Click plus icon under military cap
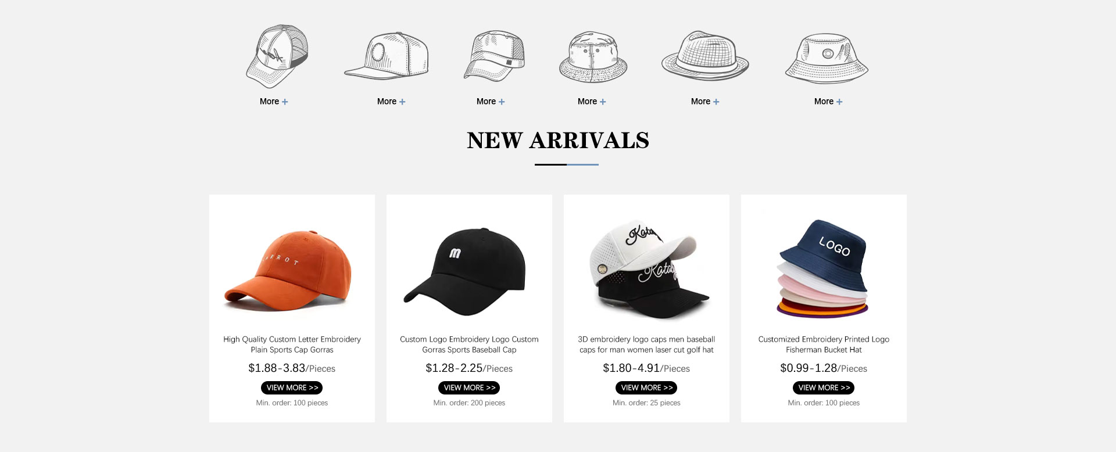This screenshot has width=1116, height=452. [x=502, y=102]
